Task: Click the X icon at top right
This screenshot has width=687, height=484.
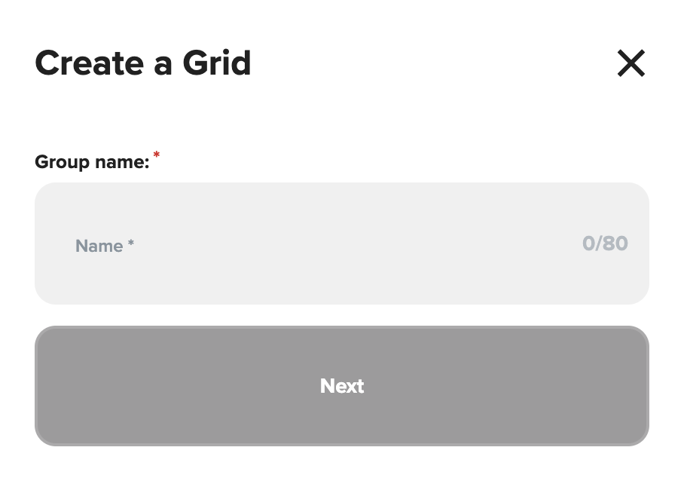Action: pyautogui.click(x=631, y=63)
